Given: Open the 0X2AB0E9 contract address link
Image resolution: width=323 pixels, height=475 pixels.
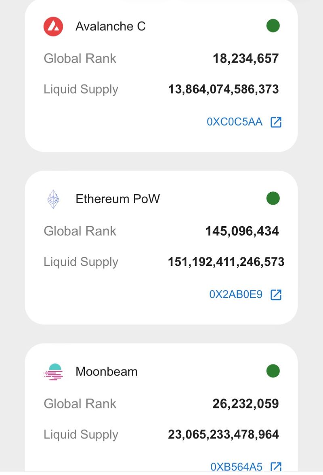Looking at the screenshot, I should point(236,295).
